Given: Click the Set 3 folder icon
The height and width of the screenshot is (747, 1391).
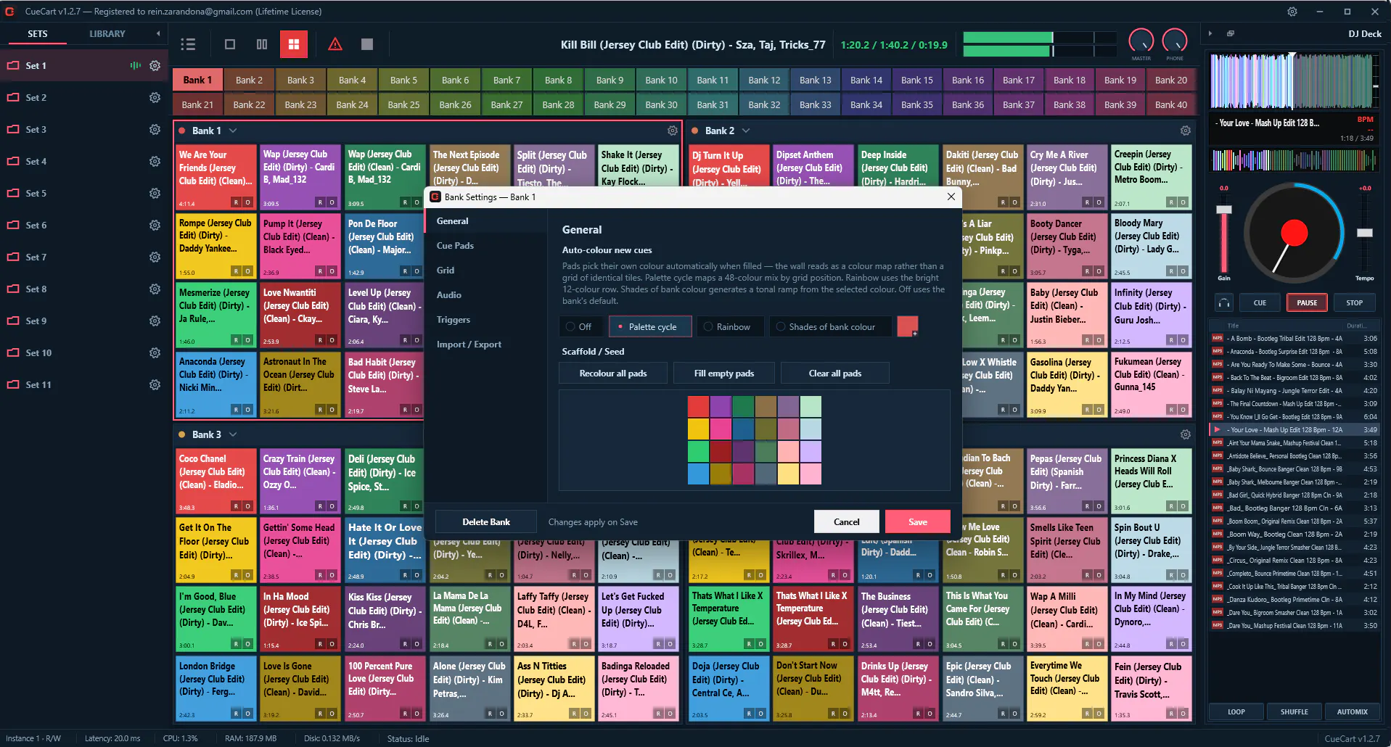Looking at the screenshot, I should [x=13, y=129].
